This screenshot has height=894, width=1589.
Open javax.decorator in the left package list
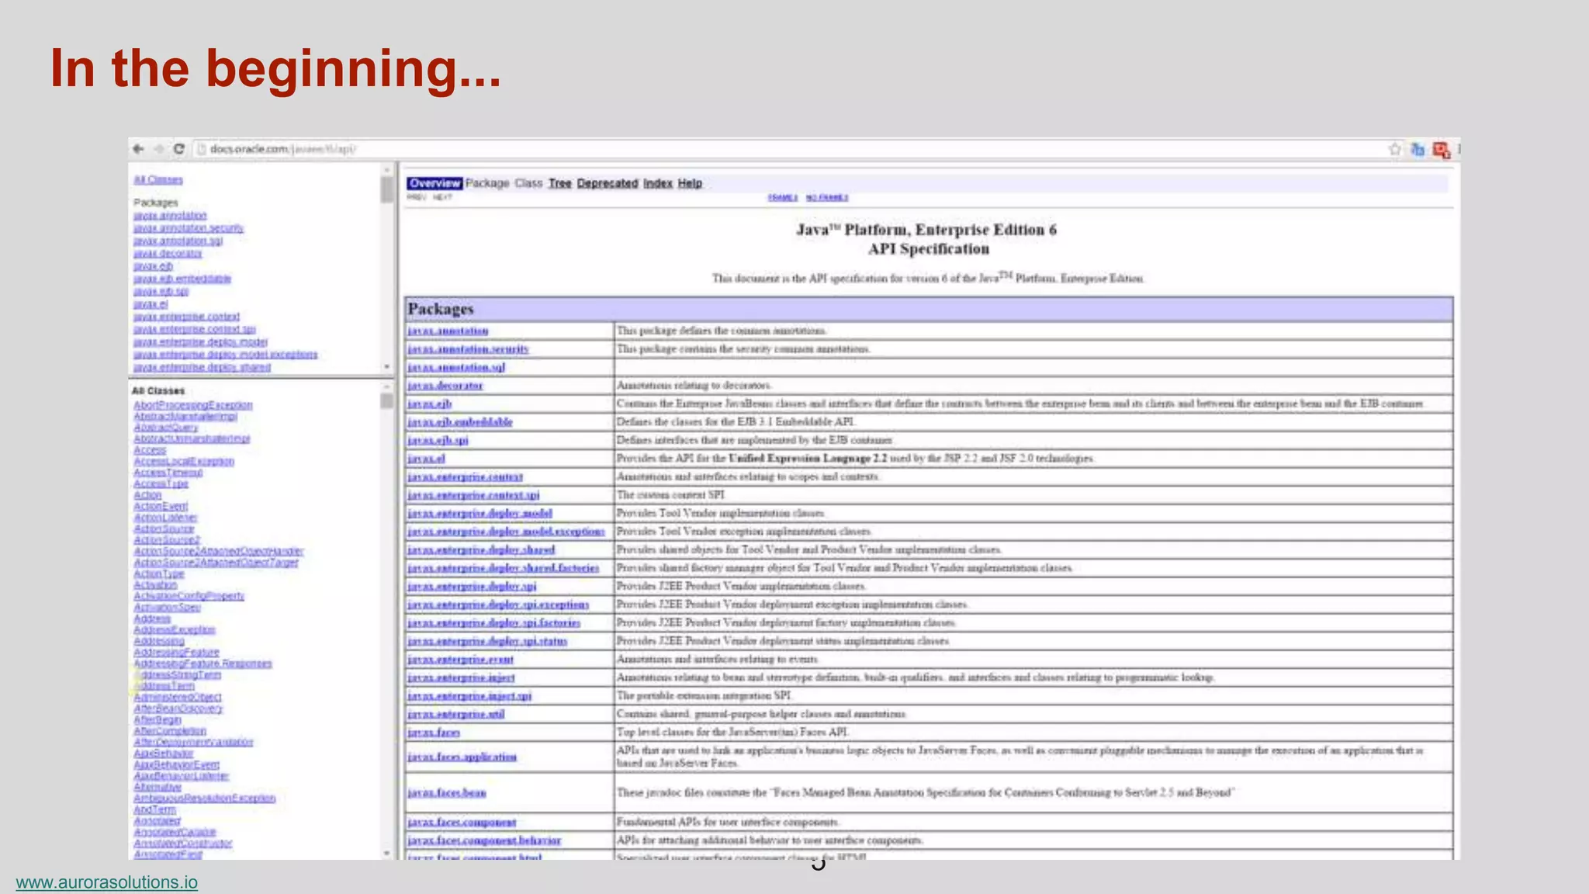click(x=168, y=253)
